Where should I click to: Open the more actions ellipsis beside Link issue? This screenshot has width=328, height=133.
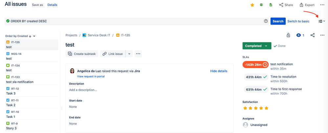point(138,54)
